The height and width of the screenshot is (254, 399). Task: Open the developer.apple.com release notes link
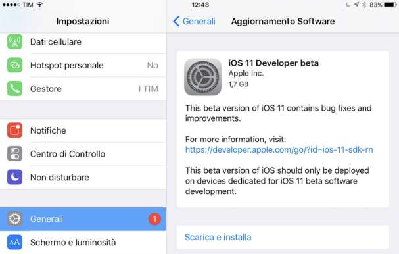pyautogui.click(x=279, y=150)
